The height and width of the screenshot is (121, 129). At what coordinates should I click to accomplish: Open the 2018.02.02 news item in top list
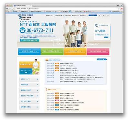click(x=74, y=81)
